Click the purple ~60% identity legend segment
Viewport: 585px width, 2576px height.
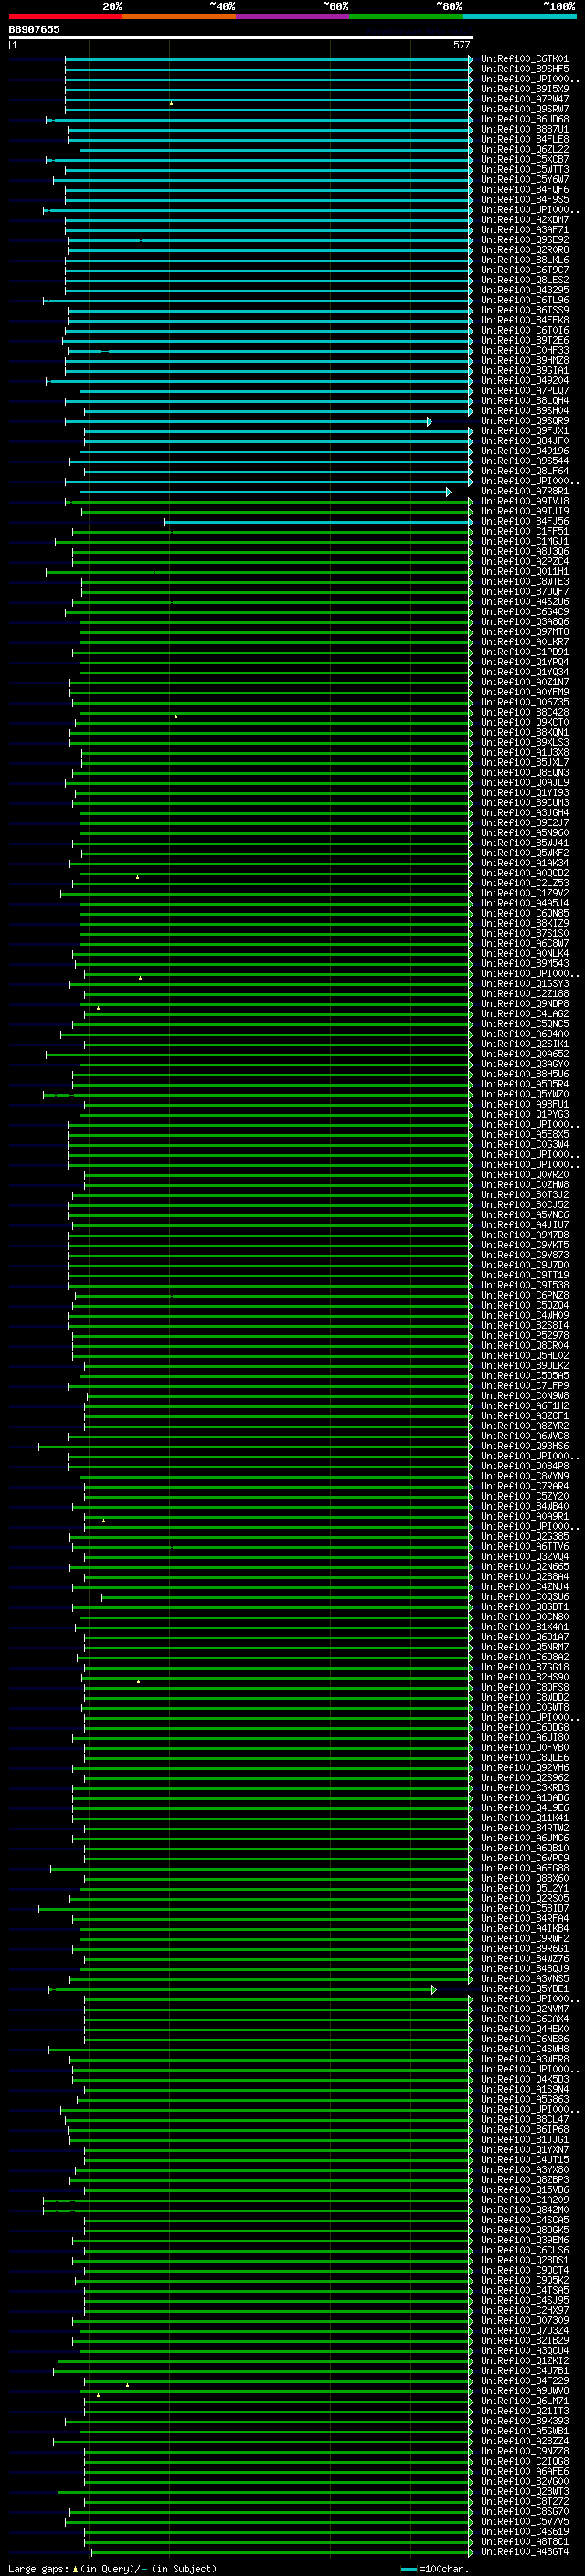tap(293, 17)
